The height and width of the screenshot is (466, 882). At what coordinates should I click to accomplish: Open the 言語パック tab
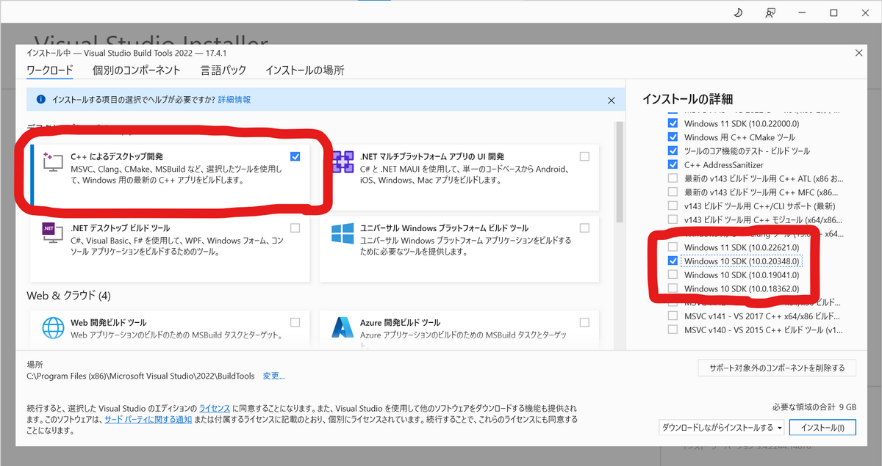point(223,70)
